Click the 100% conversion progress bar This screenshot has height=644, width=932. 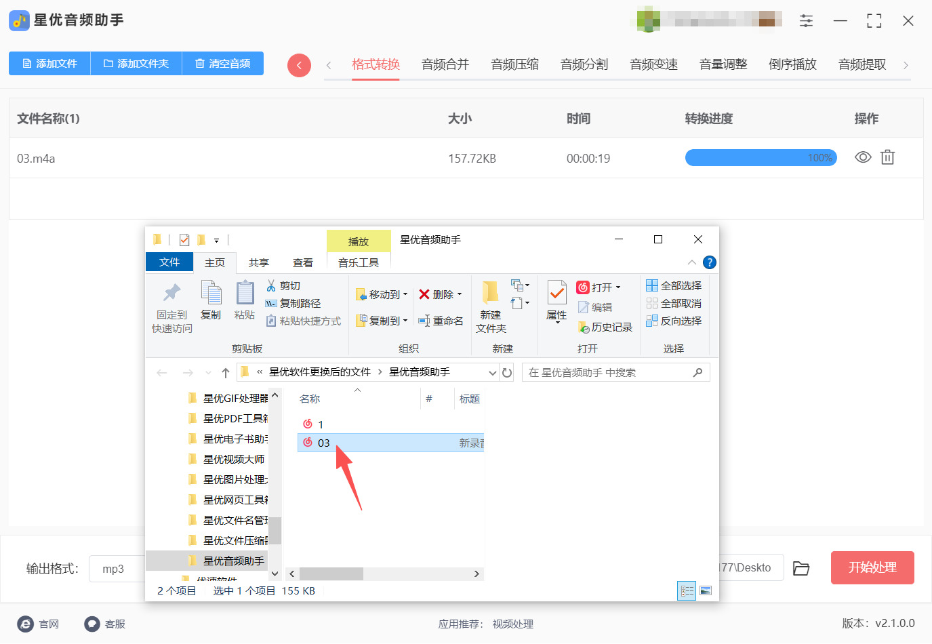(761, 158)
